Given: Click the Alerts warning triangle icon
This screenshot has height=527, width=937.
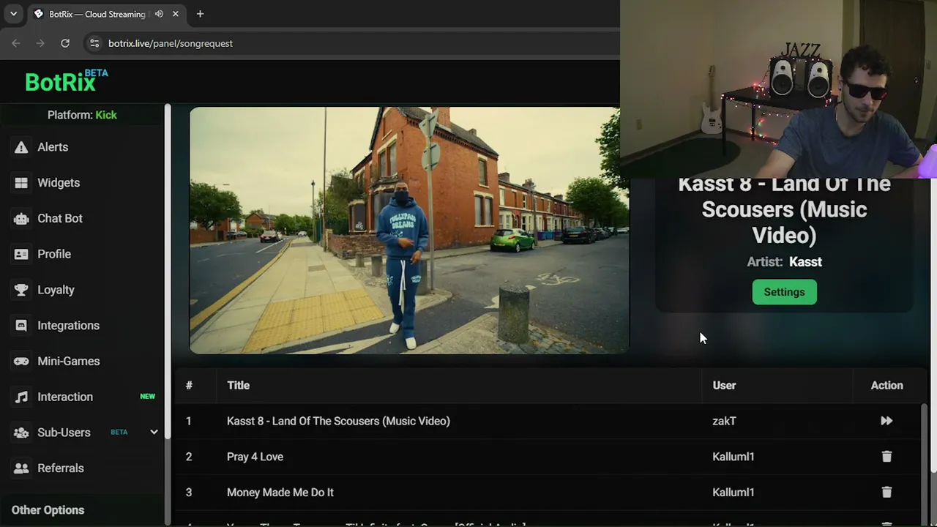Looking at the screenshot, I should click(21, 147).
